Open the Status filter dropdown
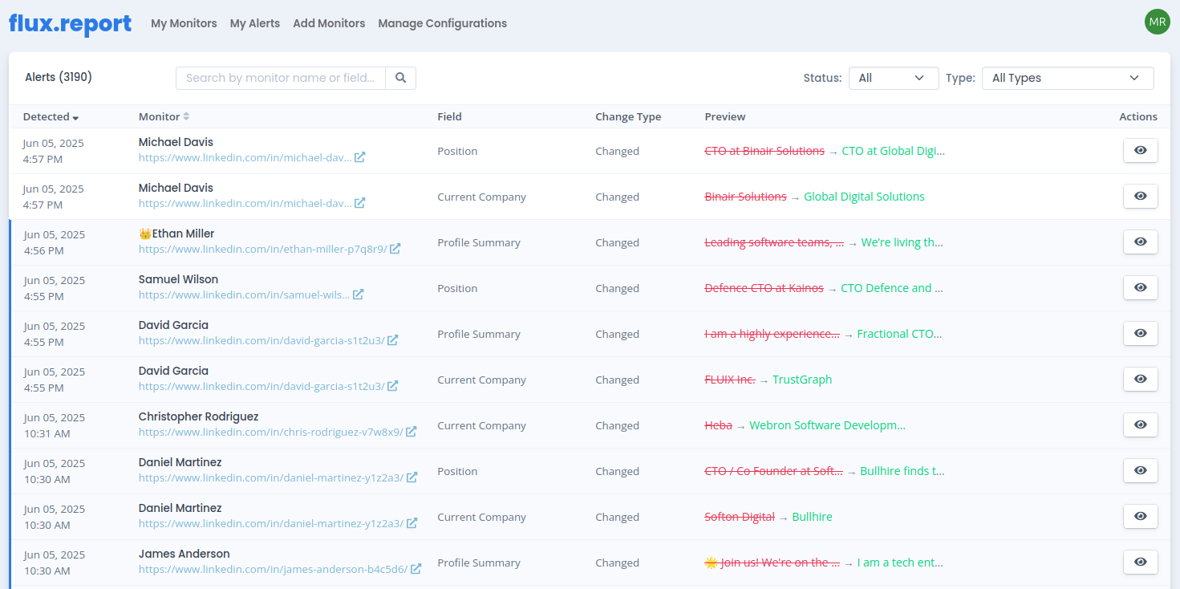Image resolution: width=1180 pixels, height=589 pixels. [894, 78]
